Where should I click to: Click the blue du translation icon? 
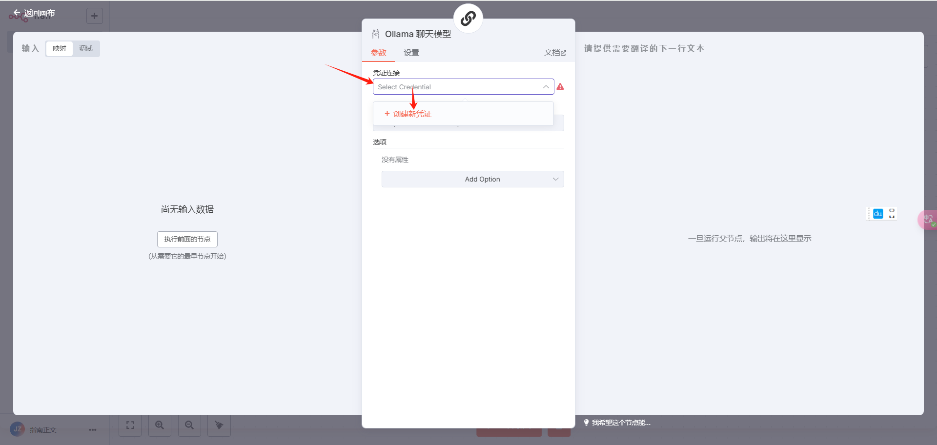(878, 214)
